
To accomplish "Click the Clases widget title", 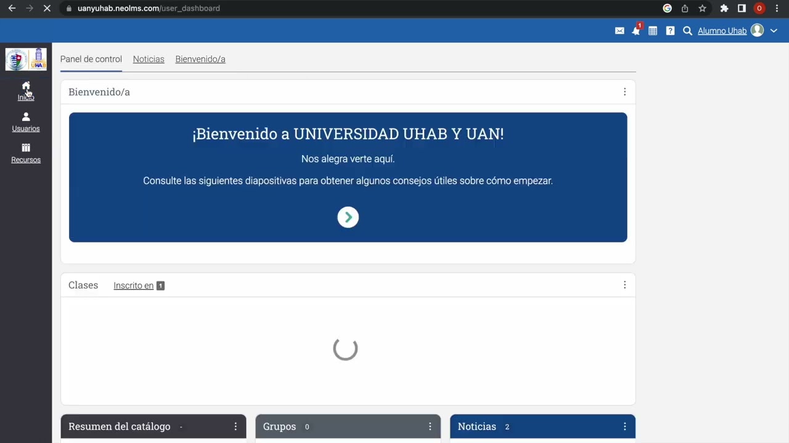I will click(83, 285).
